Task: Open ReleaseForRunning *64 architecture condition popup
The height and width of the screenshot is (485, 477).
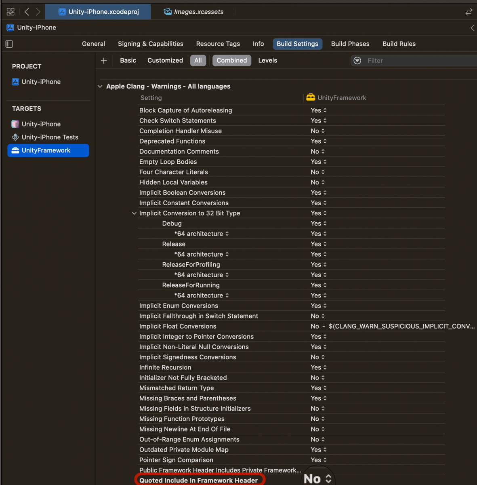Action: pos(202,295)
